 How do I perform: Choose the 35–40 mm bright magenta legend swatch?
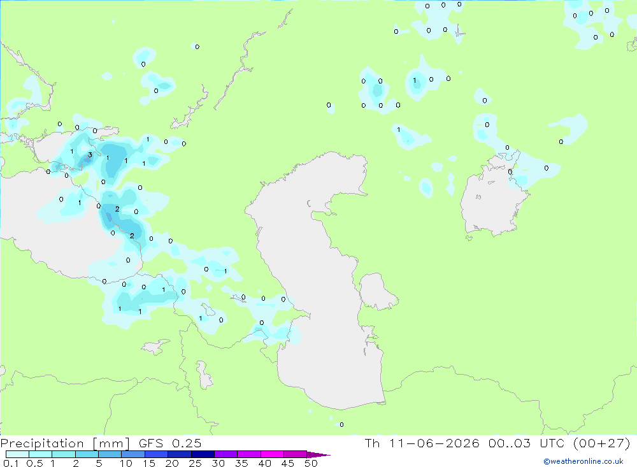(248, 454)
